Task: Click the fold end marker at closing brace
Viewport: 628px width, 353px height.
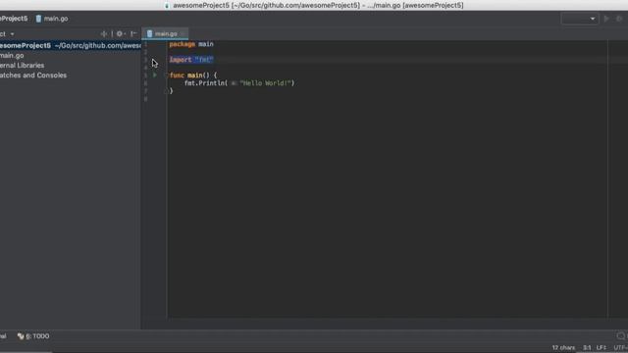Action: click(166, 91)
